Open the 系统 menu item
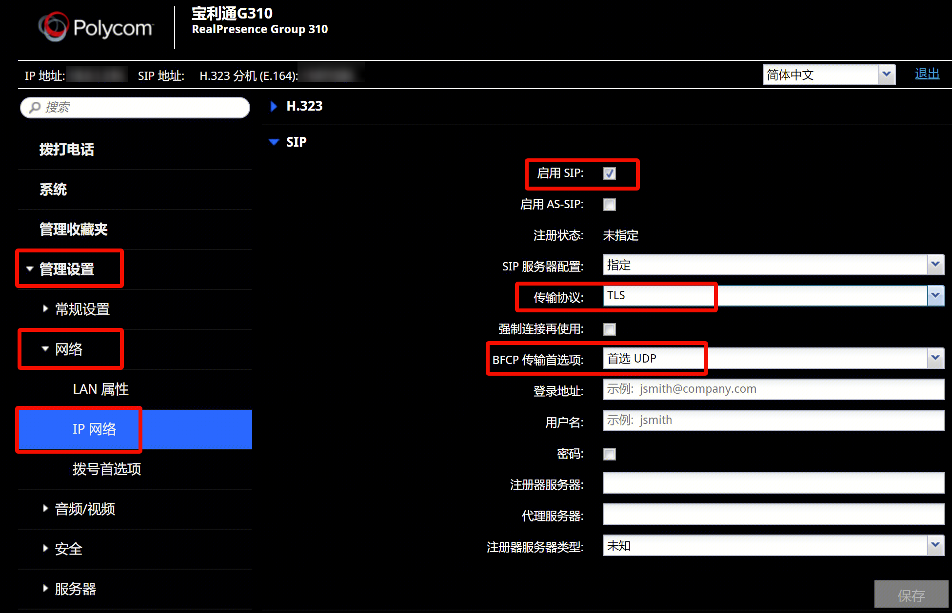This screenshot has height=613, width=952. click(53, 190)
